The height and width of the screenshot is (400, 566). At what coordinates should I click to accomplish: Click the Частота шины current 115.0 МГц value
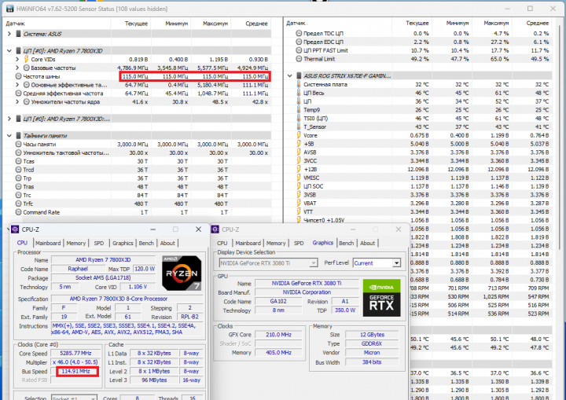(x=135, y=76)
